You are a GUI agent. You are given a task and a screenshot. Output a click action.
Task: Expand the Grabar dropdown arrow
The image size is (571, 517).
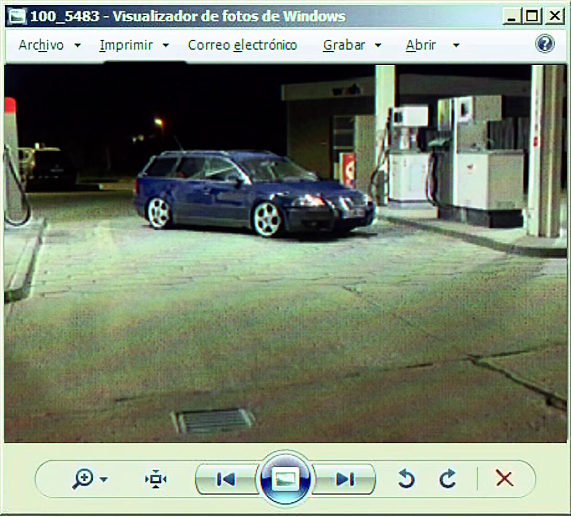coord(378,45)
